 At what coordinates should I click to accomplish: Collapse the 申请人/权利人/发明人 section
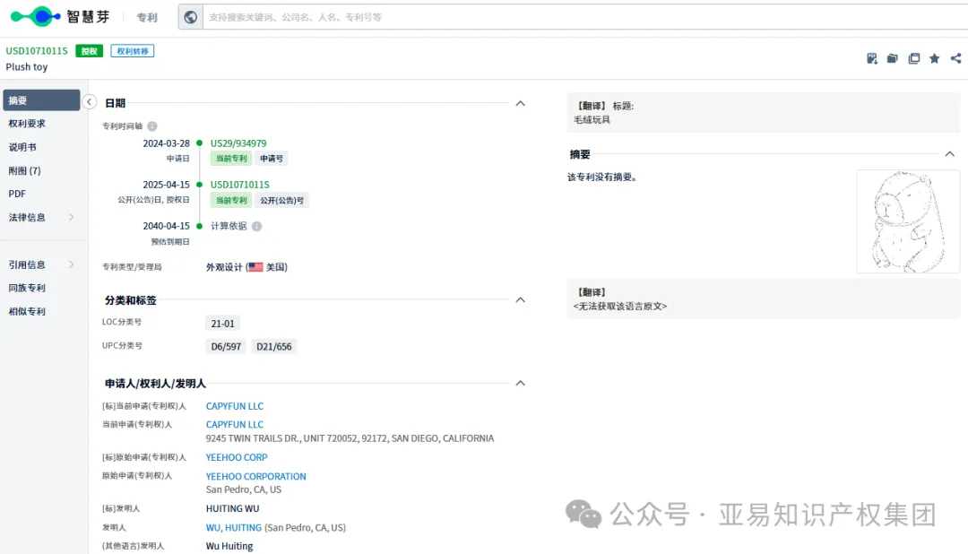click(x=521, y=383)
